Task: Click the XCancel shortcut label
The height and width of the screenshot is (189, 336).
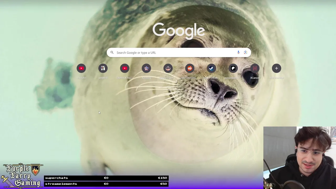Action: 255,78
